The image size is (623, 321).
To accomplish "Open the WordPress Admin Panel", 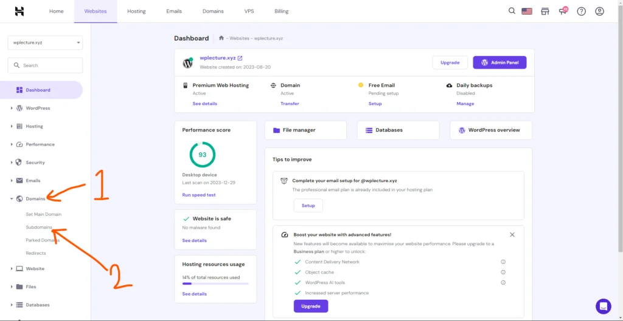I will coord(499,63).
